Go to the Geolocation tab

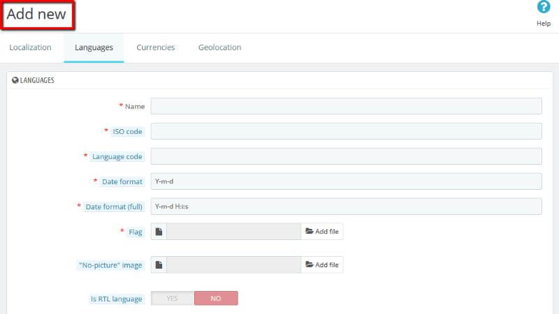[219, 47]
